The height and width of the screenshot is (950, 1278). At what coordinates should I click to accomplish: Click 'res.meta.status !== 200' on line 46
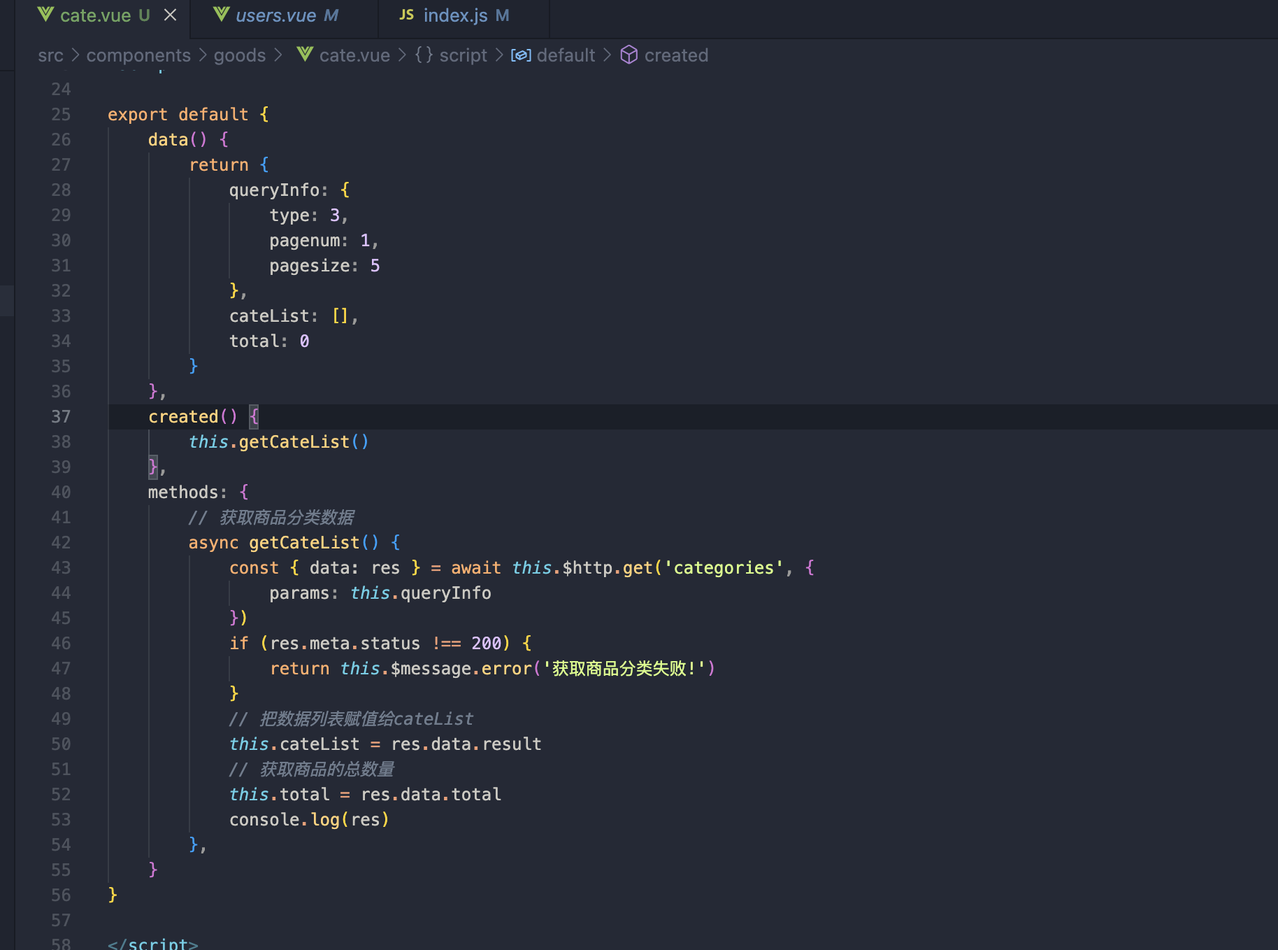click(386, 644)
